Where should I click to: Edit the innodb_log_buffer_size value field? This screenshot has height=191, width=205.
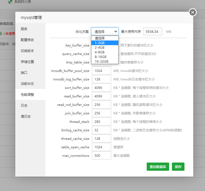pyautogui.click(x=102, y=79)
